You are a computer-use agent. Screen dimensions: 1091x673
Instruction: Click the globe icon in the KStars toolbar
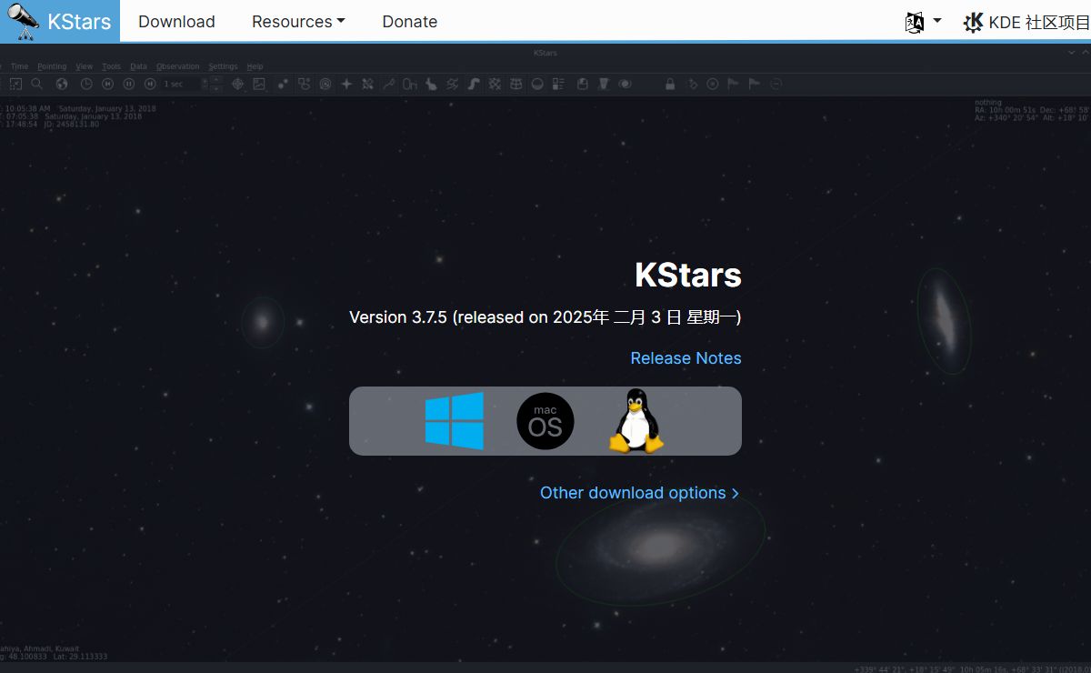pyautogui.click(x=62, y=84)
